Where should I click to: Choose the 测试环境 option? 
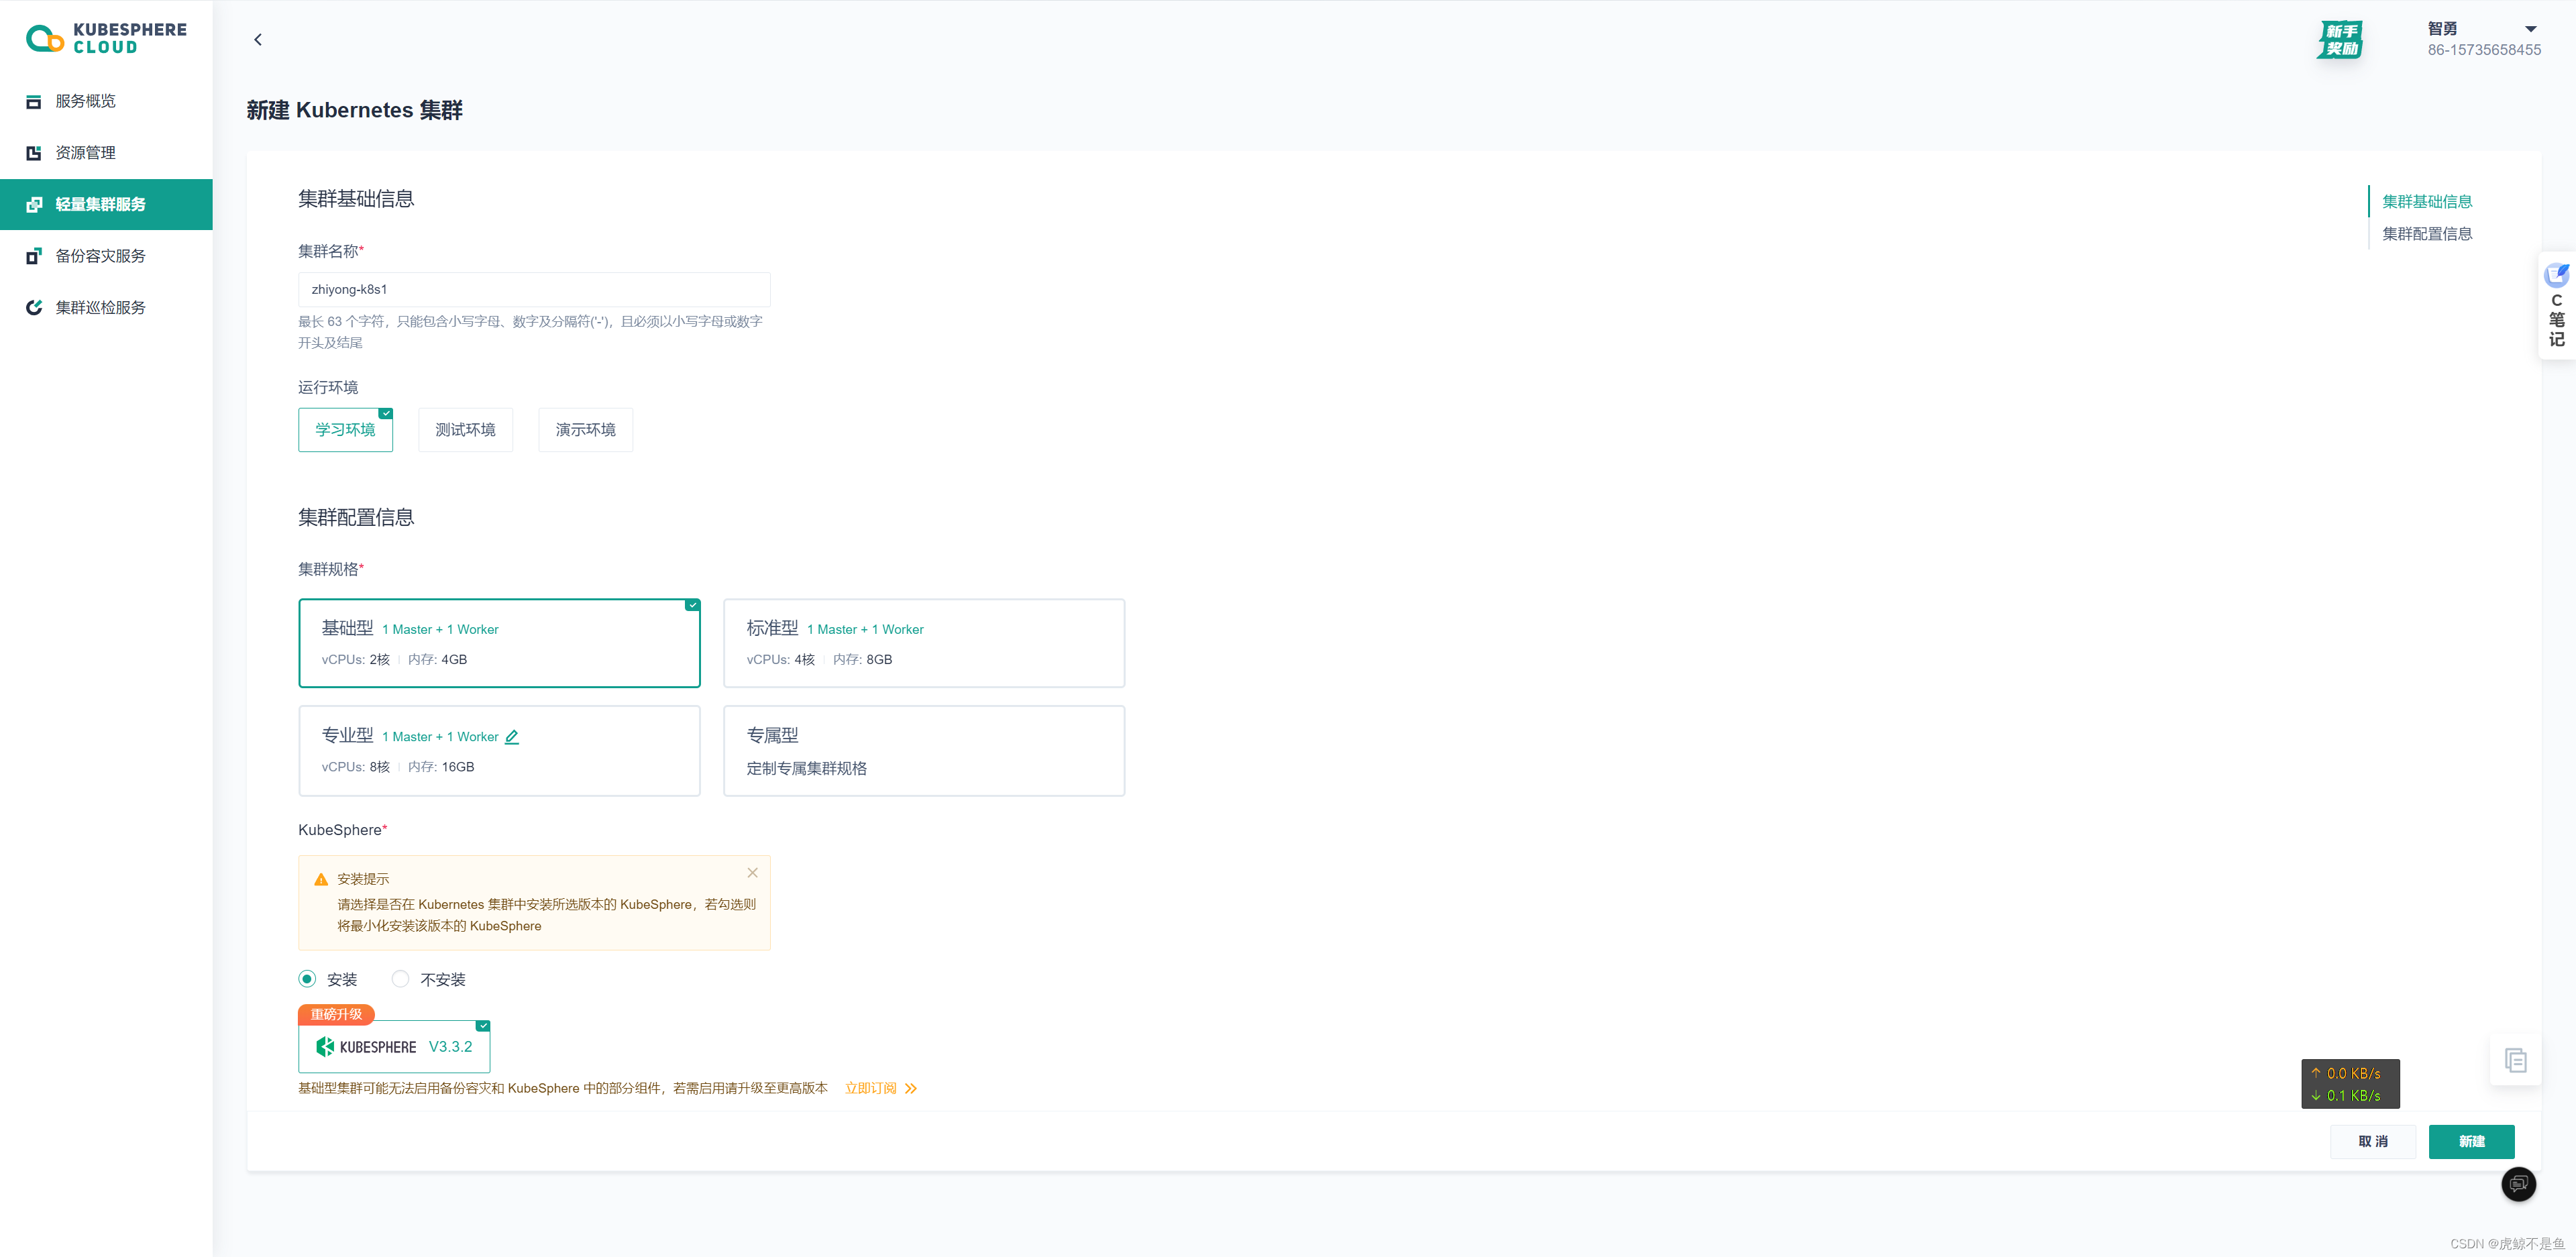click(466, 430)
